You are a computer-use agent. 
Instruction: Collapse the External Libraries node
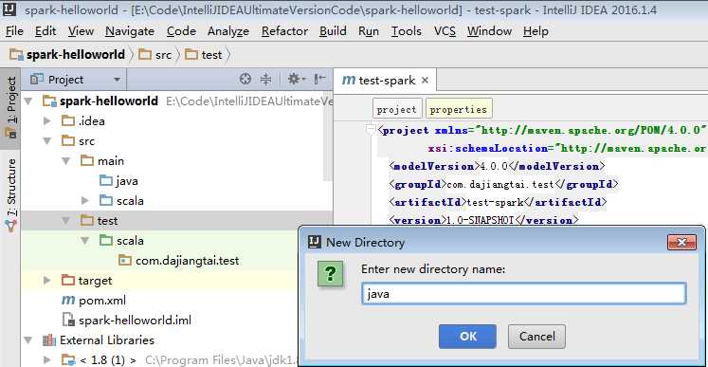tap(28, 339)
